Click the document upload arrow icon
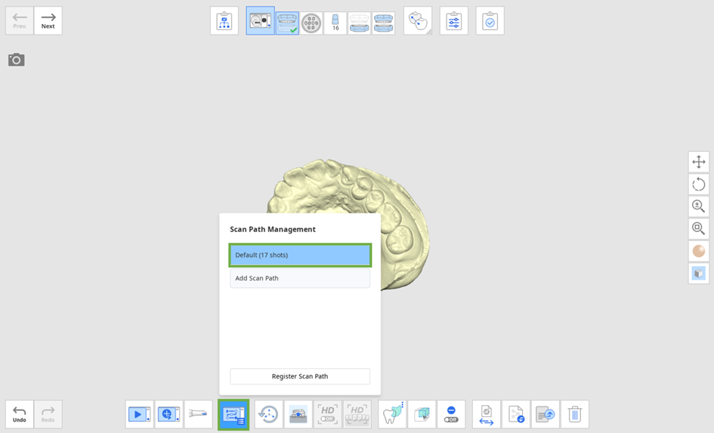Image resolution: width=714 pixels, height=433 pixels. click(545, 414)
